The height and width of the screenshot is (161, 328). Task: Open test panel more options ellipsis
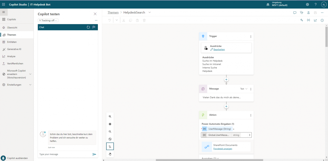96,21
